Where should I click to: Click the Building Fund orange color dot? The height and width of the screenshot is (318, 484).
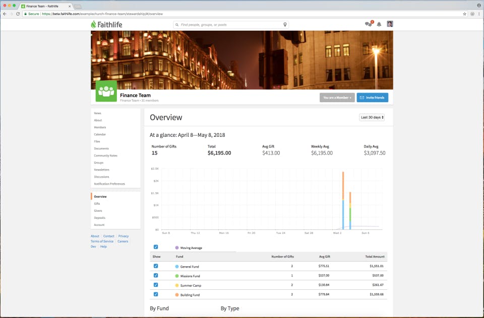[177, 295]
